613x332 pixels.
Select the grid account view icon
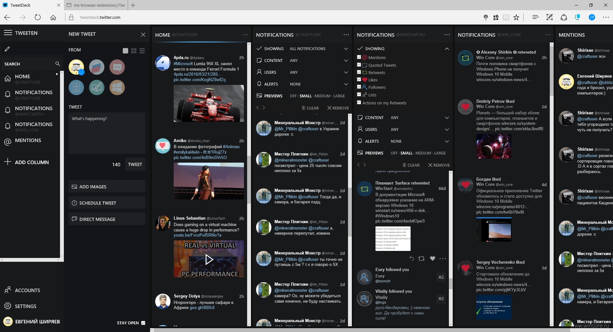(134, 50)
